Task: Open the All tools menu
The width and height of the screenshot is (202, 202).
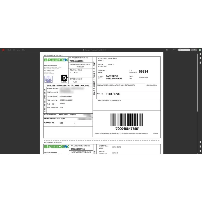Action: pyautogui.click(x=9, y=50)
